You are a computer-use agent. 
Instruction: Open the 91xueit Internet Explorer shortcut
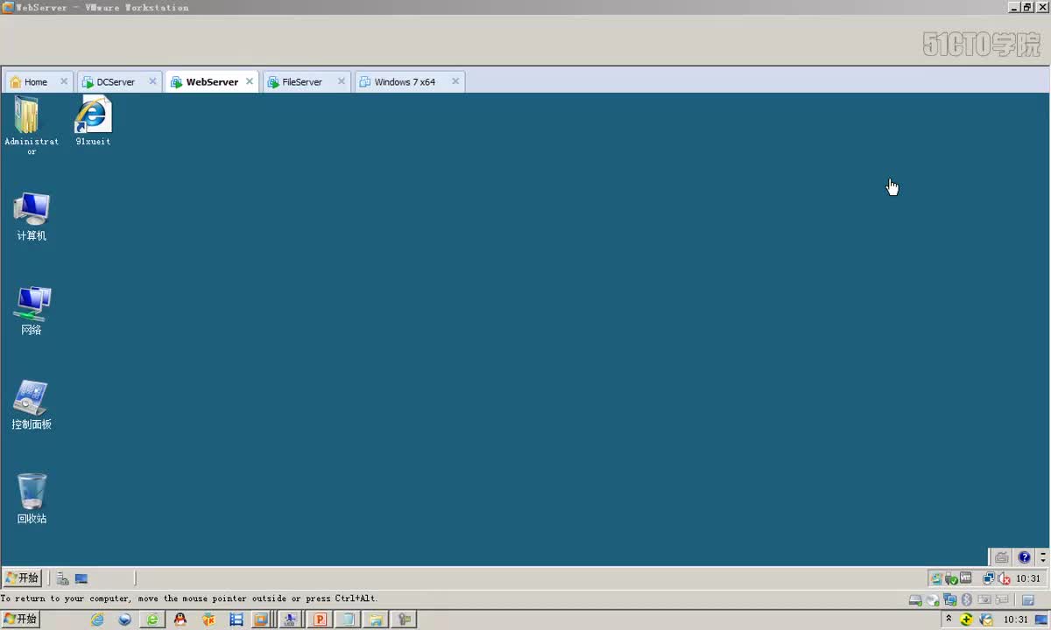pyautogui.click(x=93, y=121)
